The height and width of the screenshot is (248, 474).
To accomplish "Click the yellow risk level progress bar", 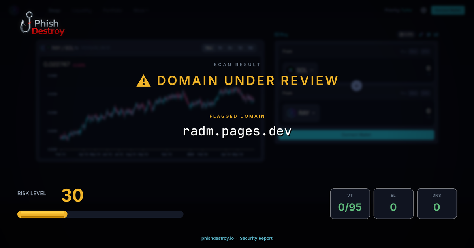I will pos(41,214).
